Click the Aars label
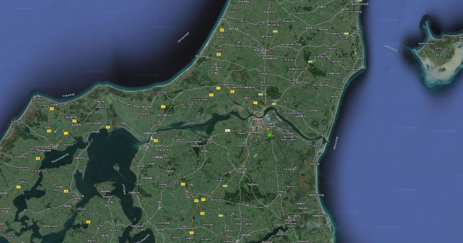 click(189, 194)
